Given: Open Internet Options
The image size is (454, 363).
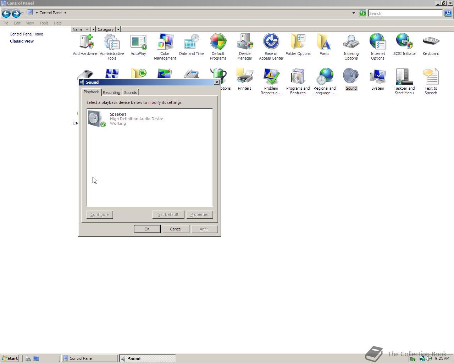Looking at the screenshot, I should coord(378,47).
